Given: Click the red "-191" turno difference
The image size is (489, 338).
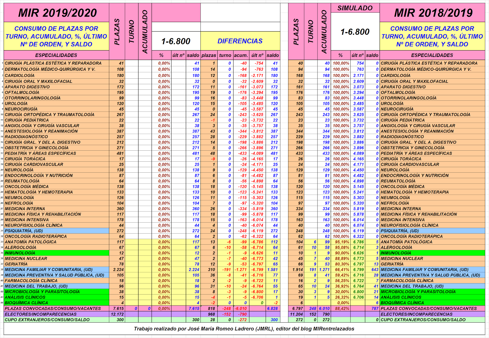Looking at the screenshot, I should pyautogui.click(x=225, y=270).
